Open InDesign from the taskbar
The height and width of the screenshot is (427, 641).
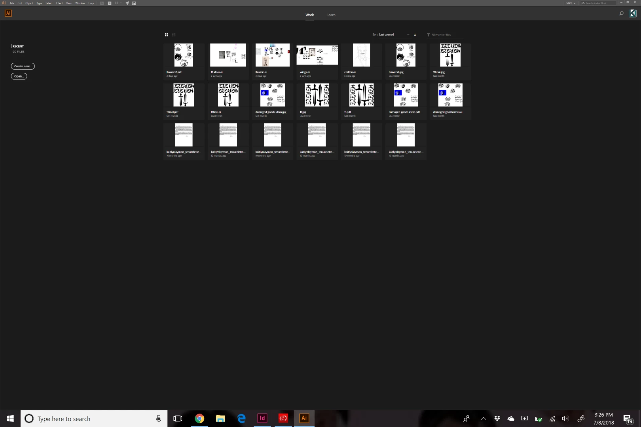[262, 418]
